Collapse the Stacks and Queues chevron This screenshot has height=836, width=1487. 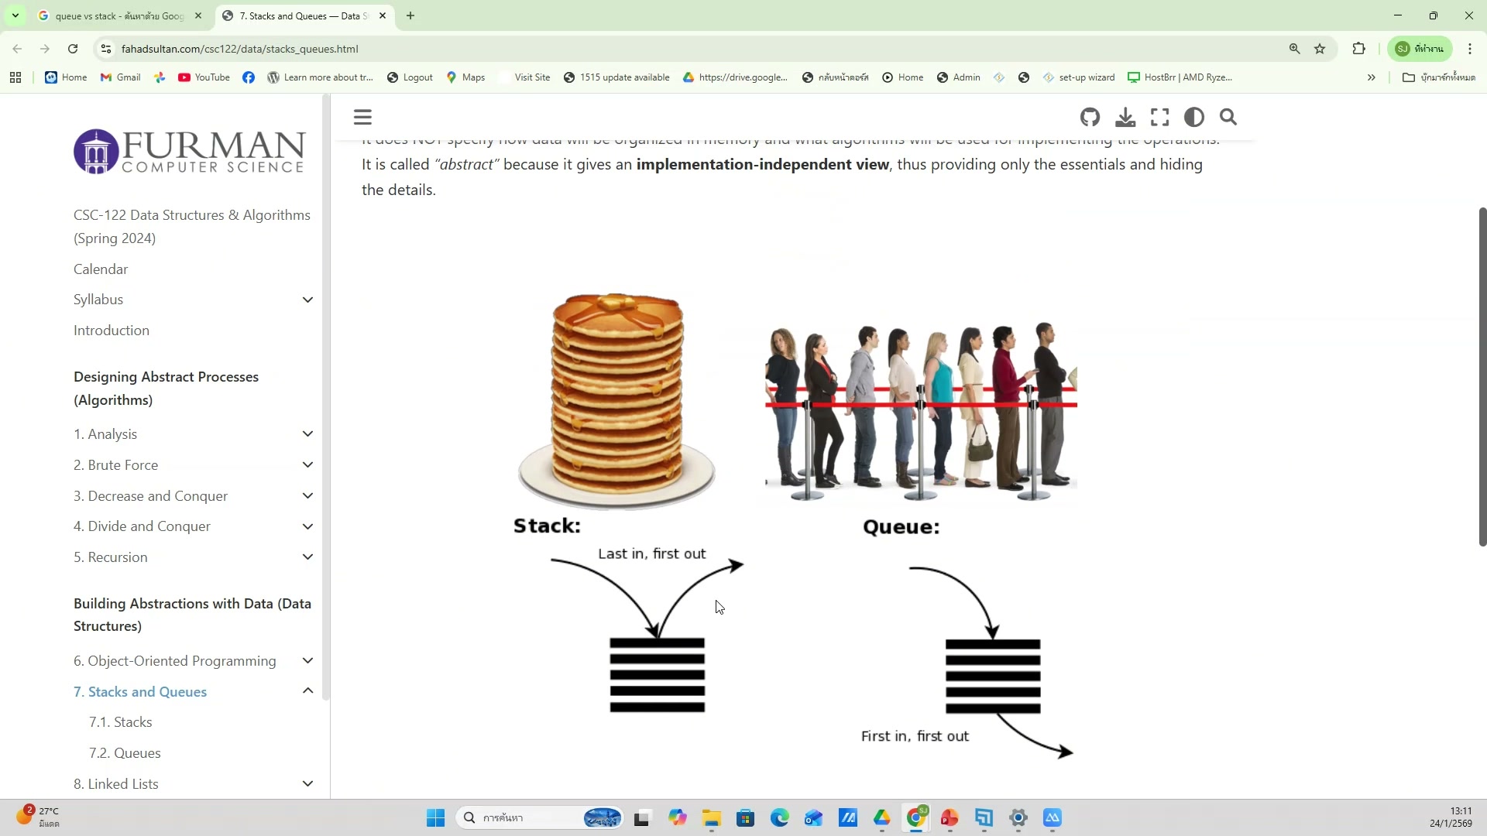click(x=307, y=690)
